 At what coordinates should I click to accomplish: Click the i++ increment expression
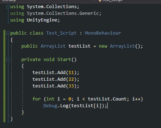click(136, 99)
